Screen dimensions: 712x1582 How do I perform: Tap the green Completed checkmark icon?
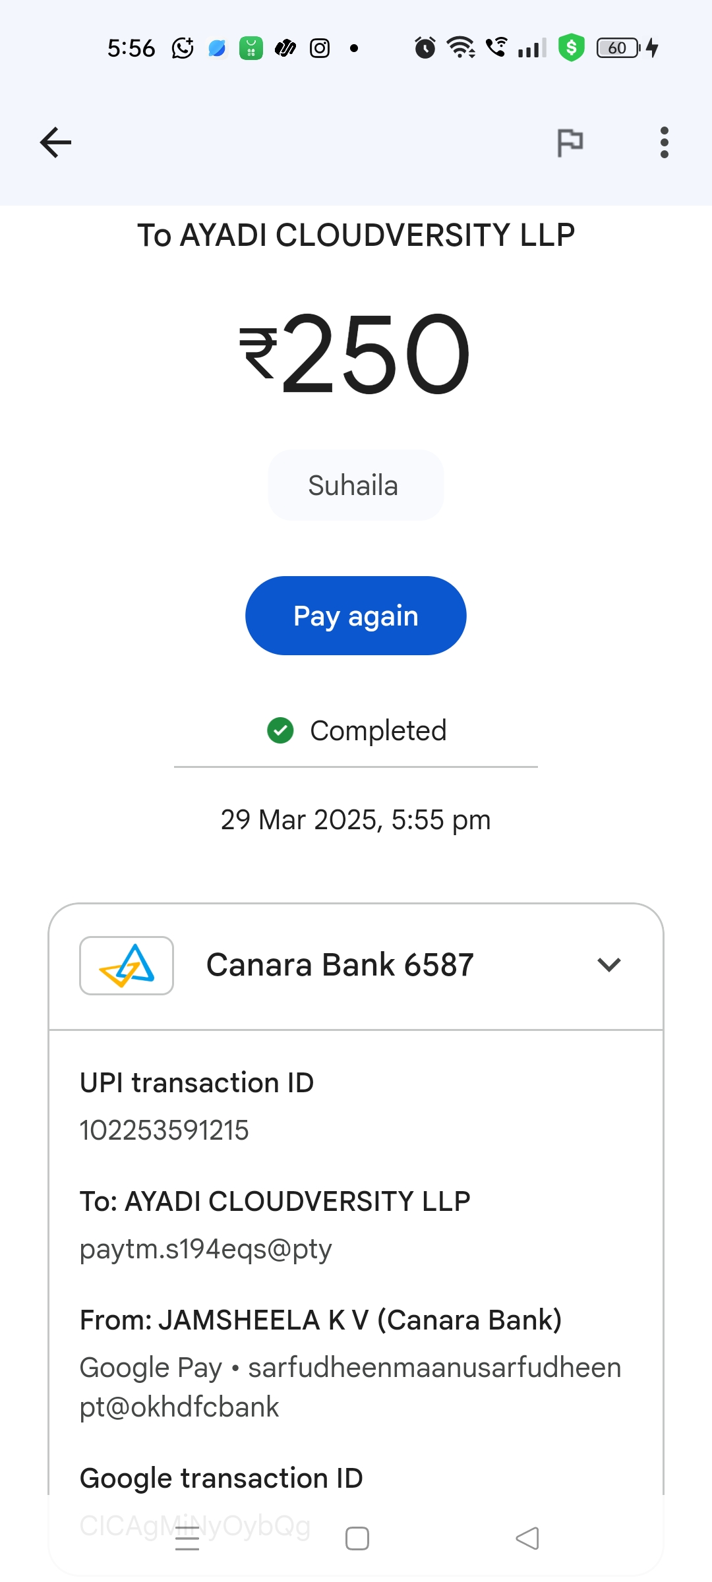(280, 730)
